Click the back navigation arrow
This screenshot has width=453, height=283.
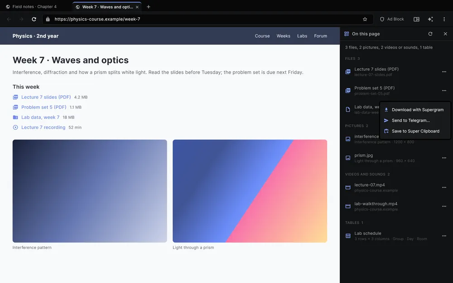coord(9,19)
